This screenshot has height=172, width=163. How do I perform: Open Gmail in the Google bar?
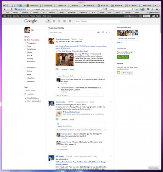click(9, 16)
